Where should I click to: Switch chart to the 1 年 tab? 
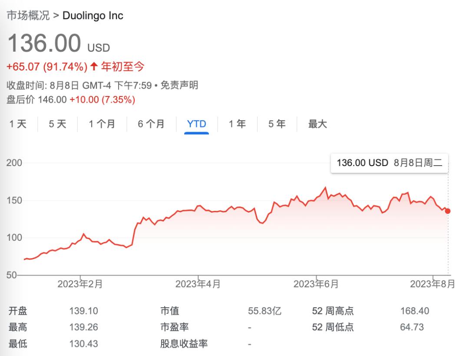tap(238, 124)
